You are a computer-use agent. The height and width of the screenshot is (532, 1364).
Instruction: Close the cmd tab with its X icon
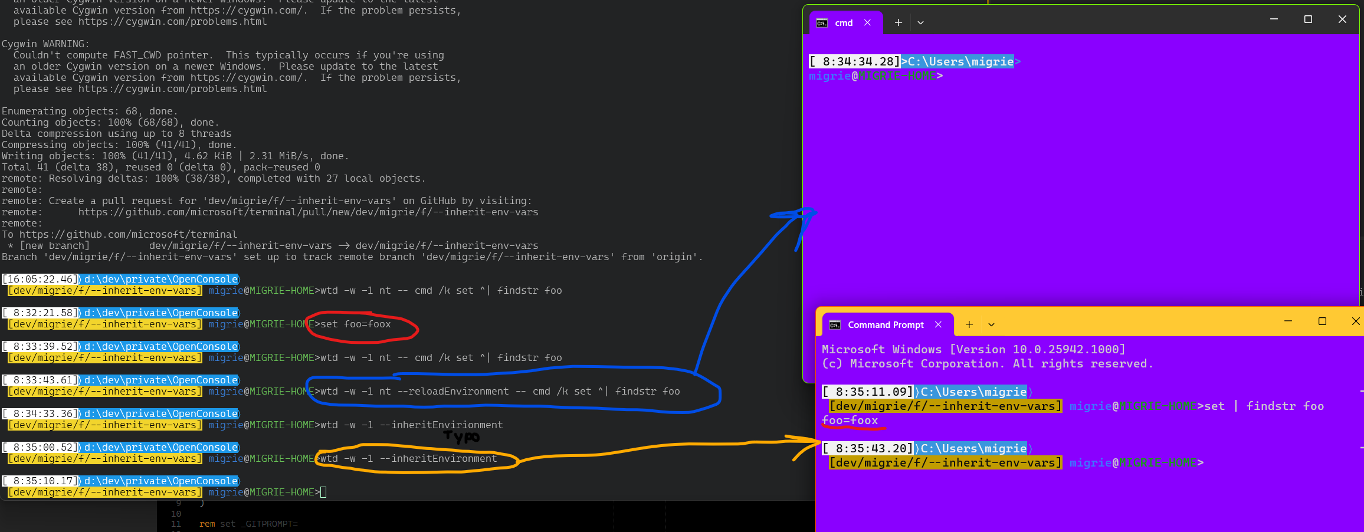(867, 22)
